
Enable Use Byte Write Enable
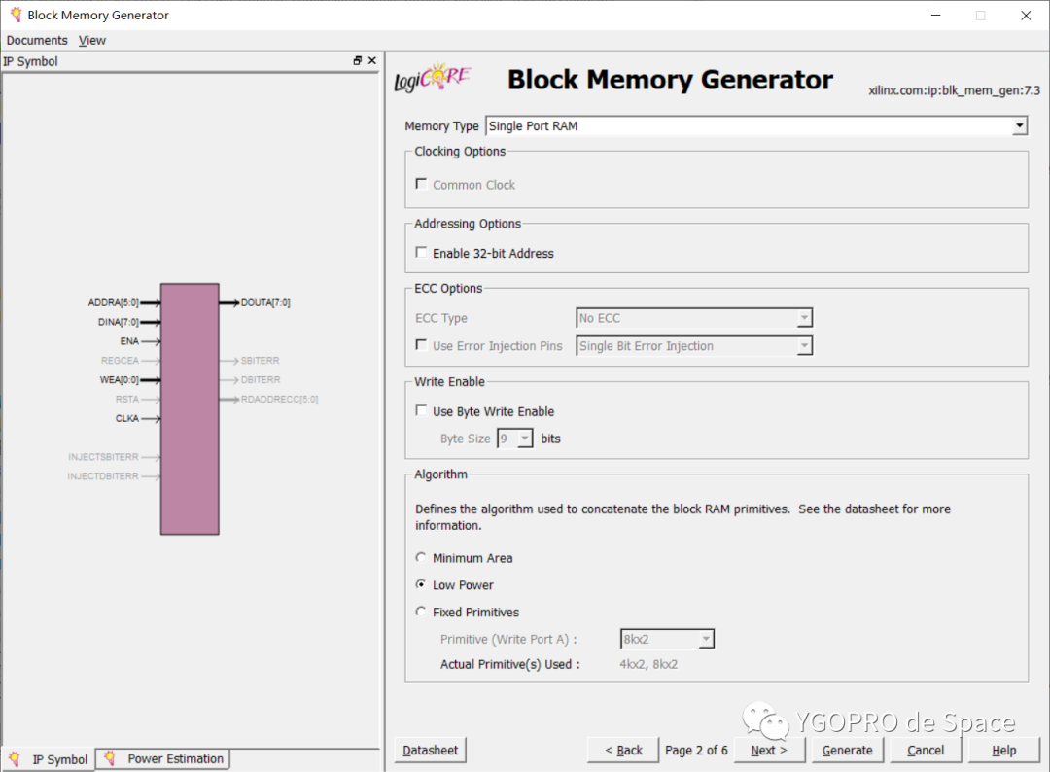[x=421, y=410]
